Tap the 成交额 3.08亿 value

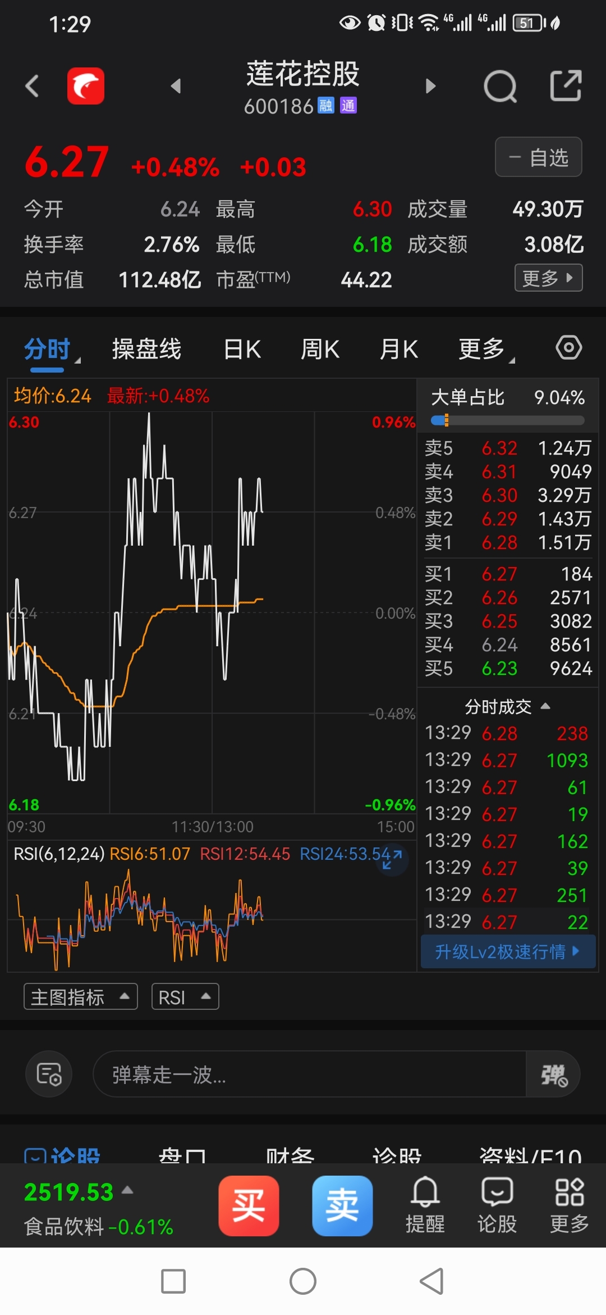(554, 244)
